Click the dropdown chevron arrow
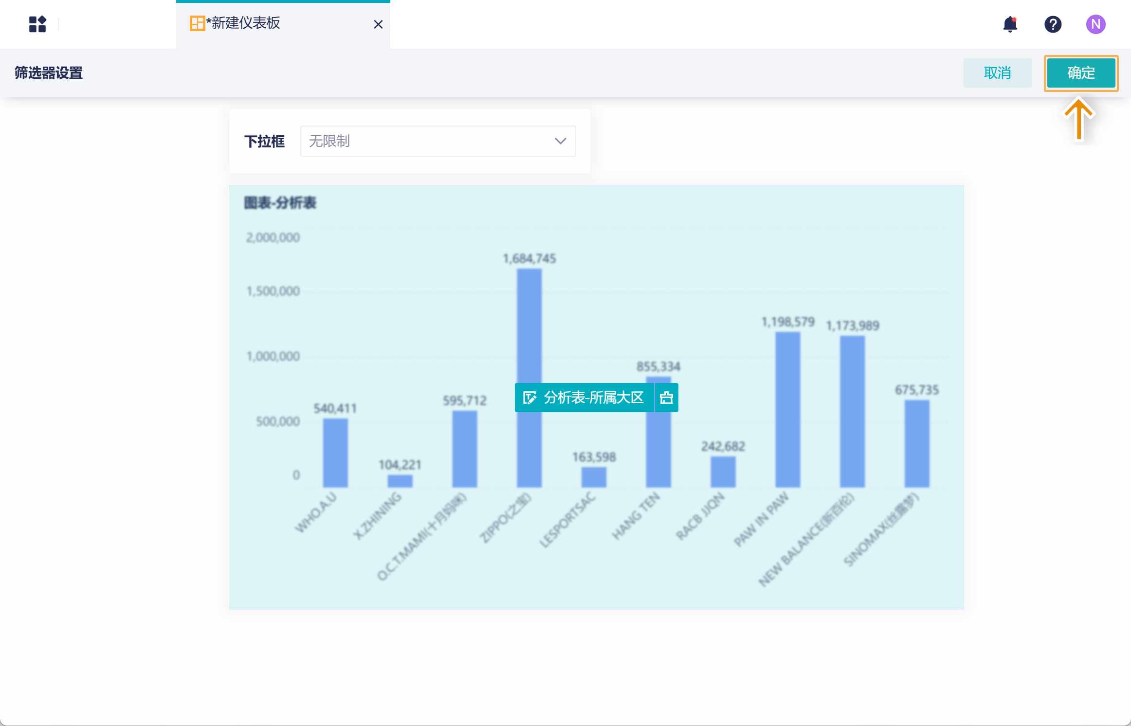 [561, 141]
